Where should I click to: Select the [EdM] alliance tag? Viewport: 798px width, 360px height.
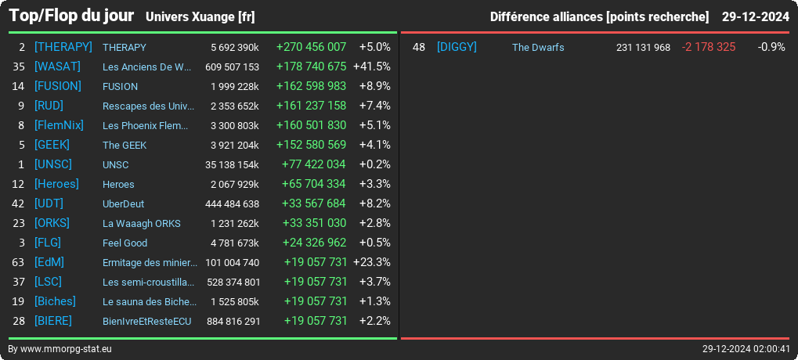[x=49, y=262]
